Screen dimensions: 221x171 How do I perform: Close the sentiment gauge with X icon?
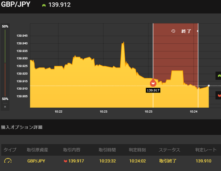click(x=5, y=107)
